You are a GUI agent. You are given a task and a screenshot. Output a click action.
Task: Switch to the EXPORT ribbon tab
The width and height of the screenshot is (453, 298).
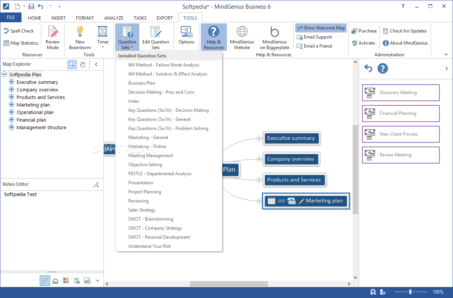(x=165, y=18)
